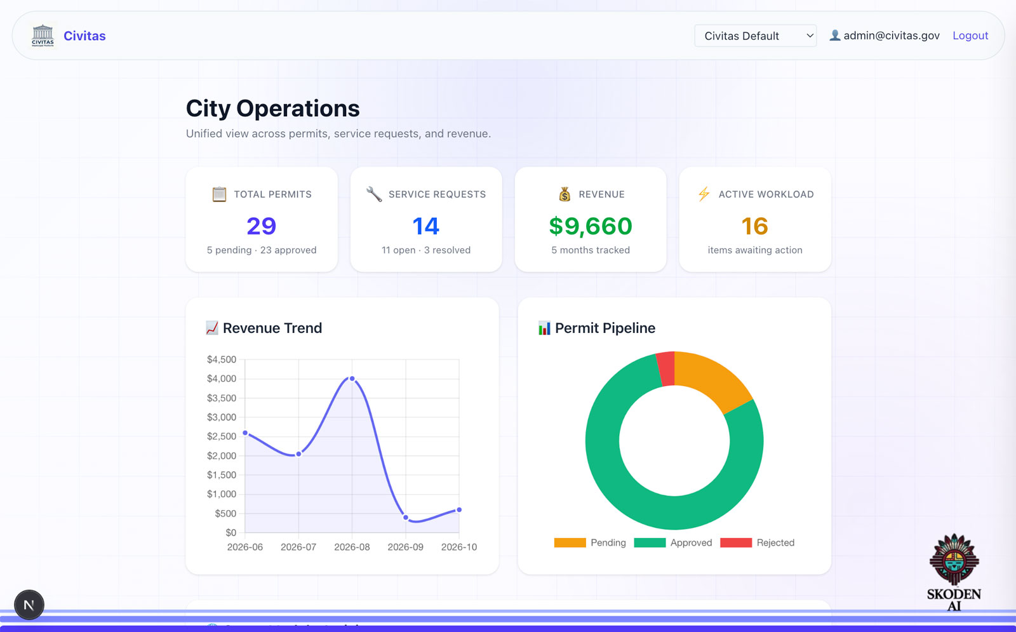The width and height of the screenshot is (1016, 632).
Task: Click the lightning bolt Active Workload icon
Action: pos(704,194)
